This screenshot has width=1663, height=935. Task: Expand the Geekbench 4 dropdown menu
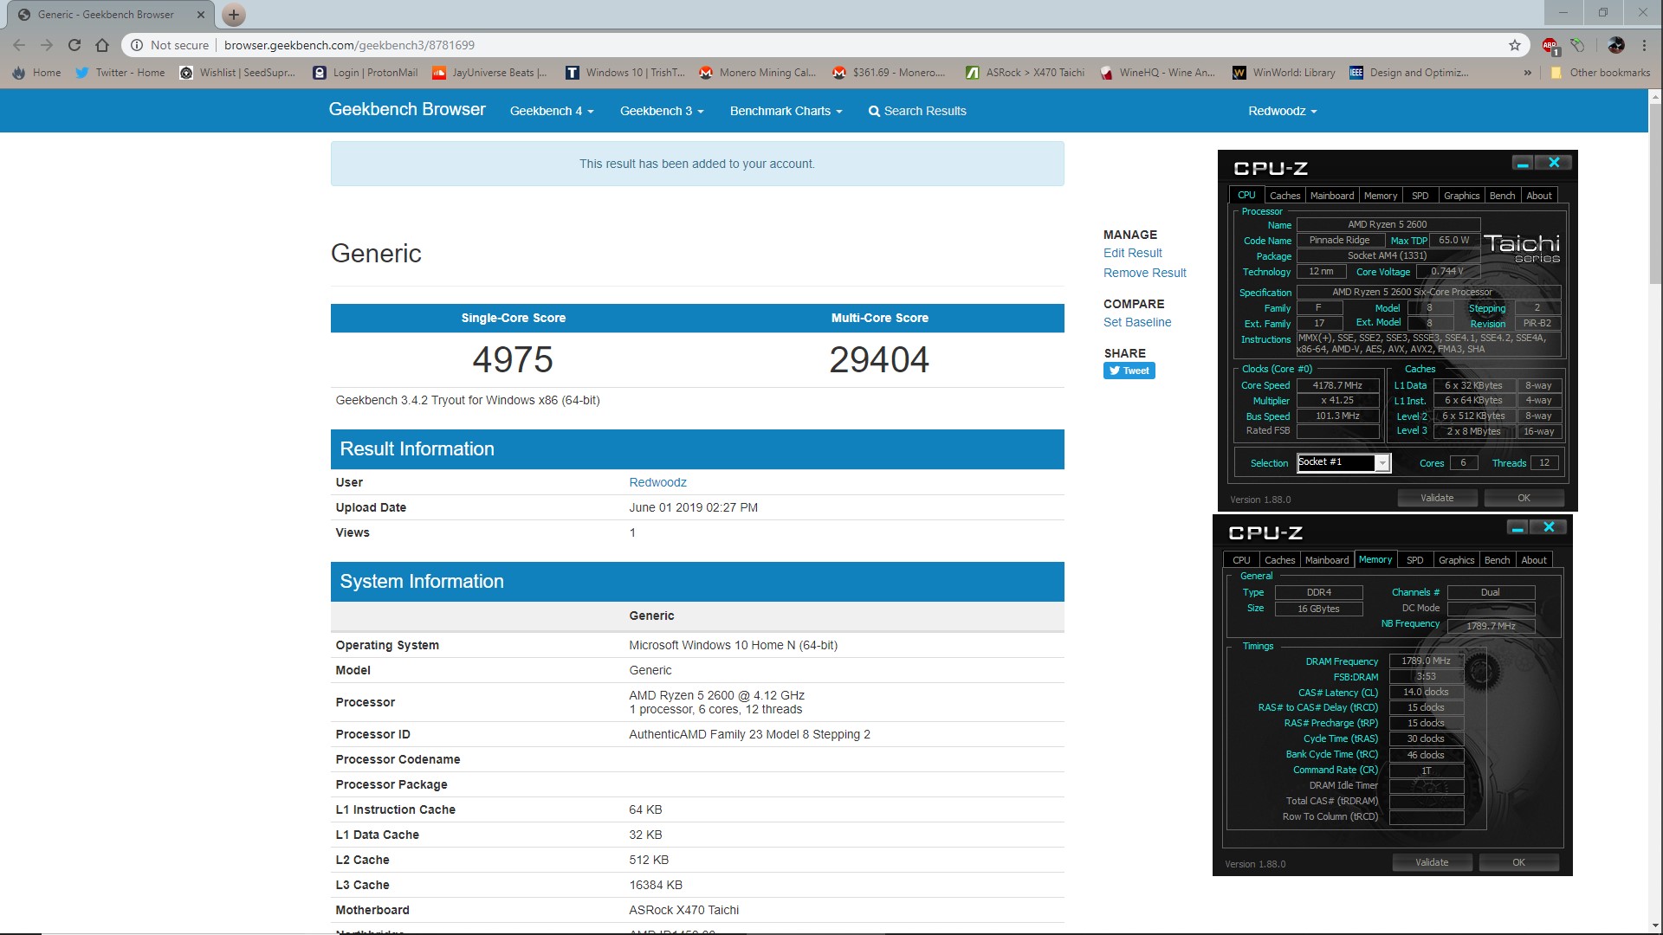click(552, 111)
